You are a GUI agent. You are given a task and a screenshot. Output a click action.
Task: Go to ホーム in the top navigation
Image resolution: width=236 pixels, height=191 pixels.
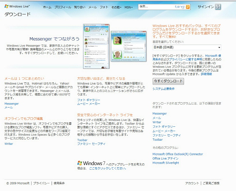(47, 7)
